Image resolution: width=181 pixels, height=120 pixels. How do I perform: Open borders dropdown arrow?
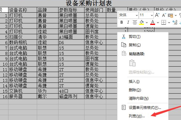[x=169, y=22]
